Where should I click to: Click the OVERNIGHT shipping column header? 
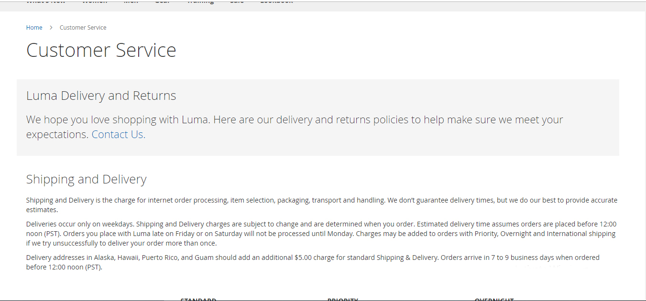[x=494, y=299]
